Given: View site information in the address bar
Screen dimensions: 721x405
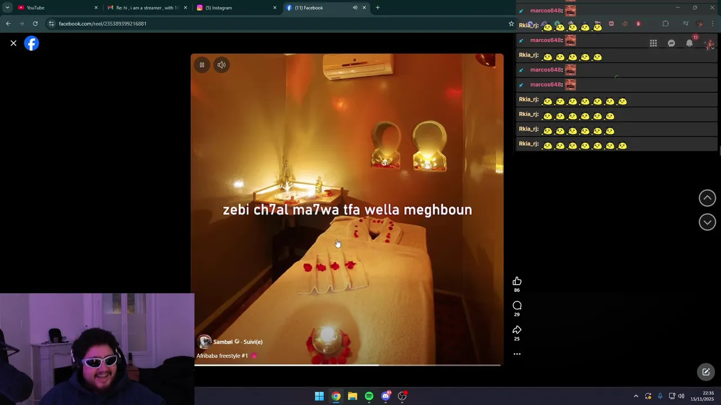Looking at the screenshot, I should click(51, 24).
